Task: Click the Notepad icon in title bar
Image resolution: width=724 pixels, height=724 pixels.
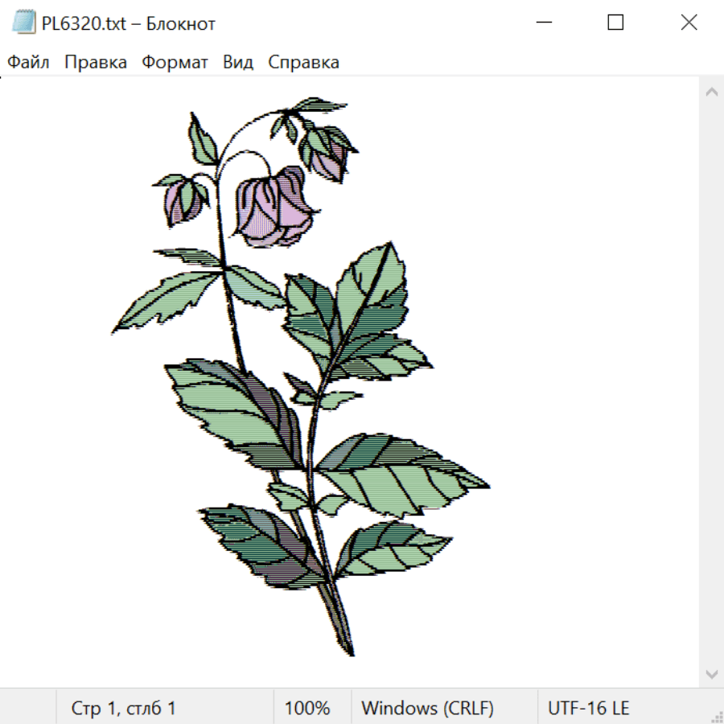Action: tap(23, 23)
